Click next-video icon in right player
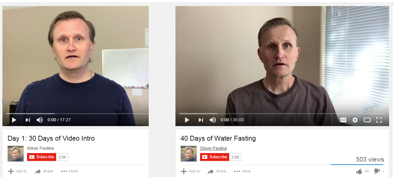This screenshot has width=394, height=177. (201, 120)
